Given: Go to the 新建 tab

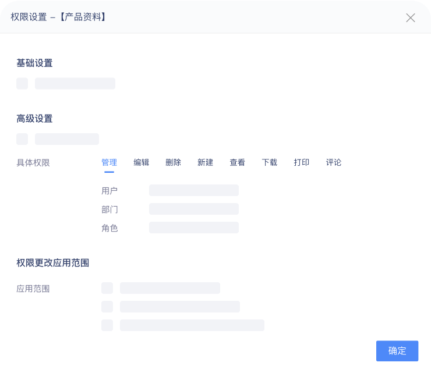Looking at the screenshot, I should tap(206, 162).
